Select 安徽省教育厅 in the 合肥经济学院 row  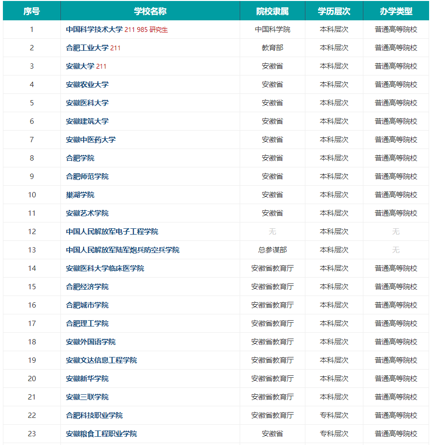273,287
